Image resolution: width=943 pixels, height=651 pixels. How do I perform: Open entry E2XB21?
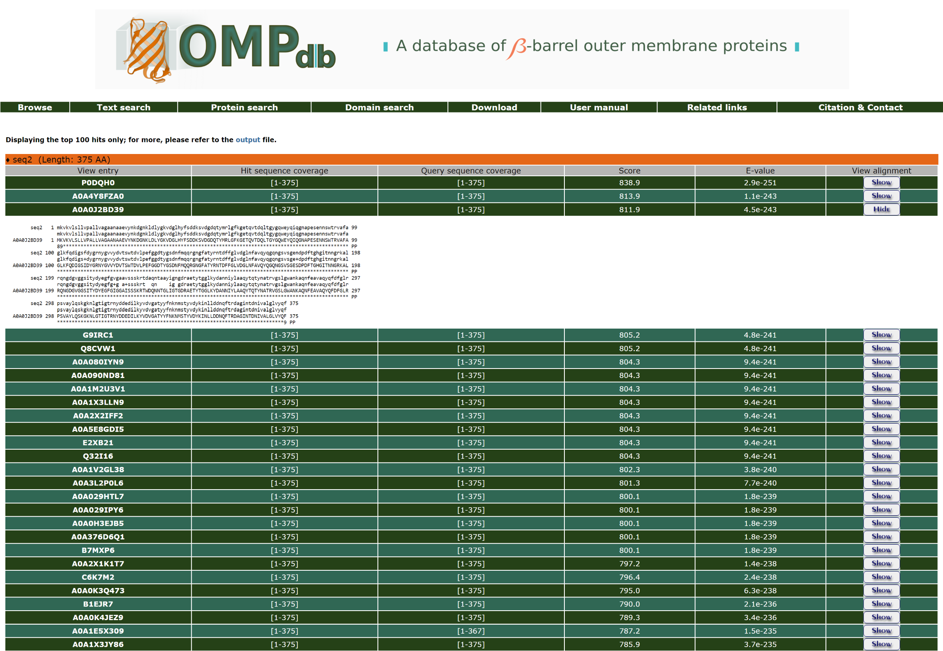point(98,443)
